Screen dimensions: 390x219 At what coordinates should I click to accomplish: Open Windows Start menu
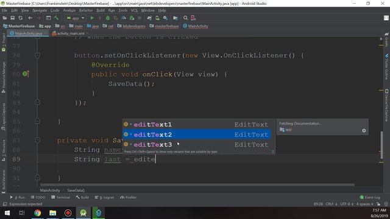[7, 213]
